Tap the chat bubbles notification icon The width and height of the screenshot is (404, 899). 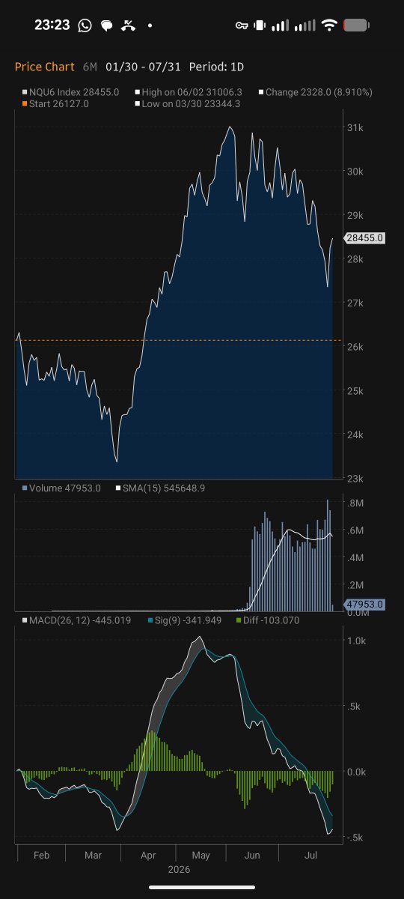click(107, 25)
